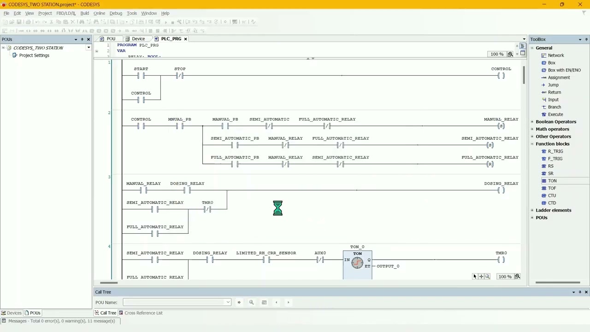Screen dimensions: 590x332
Task: Click the zoom magnifier icon in ladder editor
Action: coord(487,277)
